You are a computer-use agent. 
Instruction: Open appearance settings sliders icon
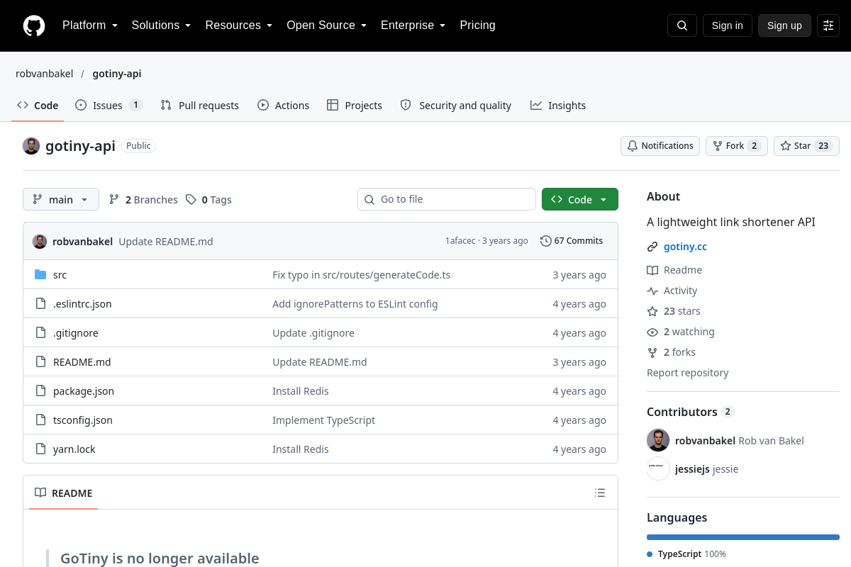coord(828,26)
